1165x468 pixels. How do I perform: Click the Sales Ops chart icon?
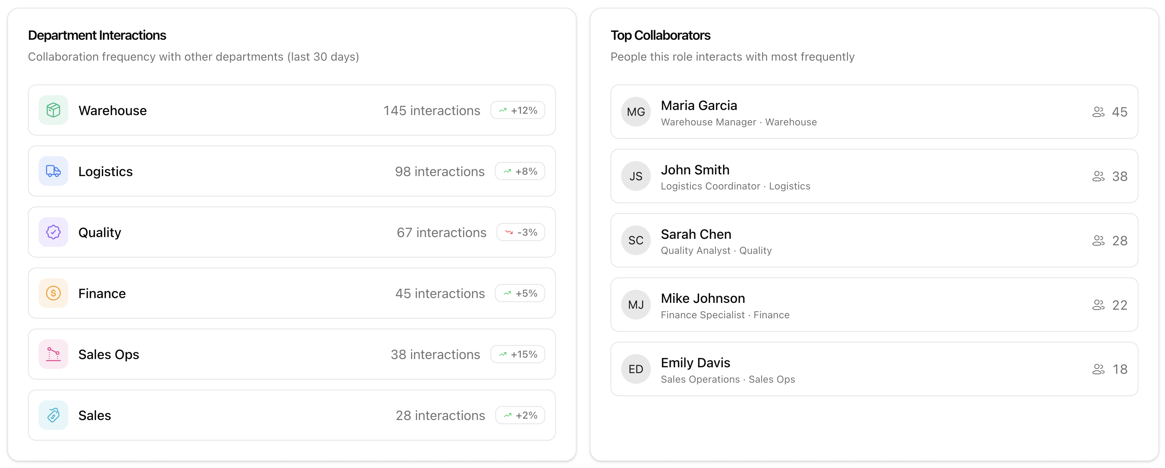pyautogui.click(x=53, y=354)
